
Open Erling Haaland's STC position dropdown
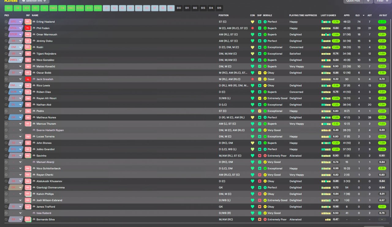[16, 22]
